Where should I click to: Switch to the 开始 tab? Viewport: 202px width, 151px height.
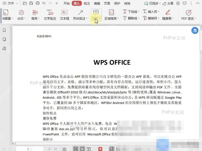[x=66, y=4]
